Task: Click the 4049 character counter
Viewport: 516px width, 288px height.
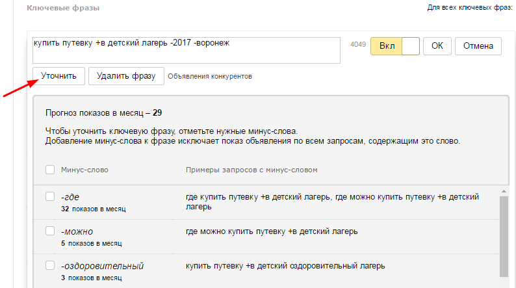Action: click(357, 46)
